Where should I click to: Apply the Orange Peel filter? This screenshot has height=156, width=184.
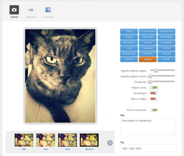click(129, 54)
